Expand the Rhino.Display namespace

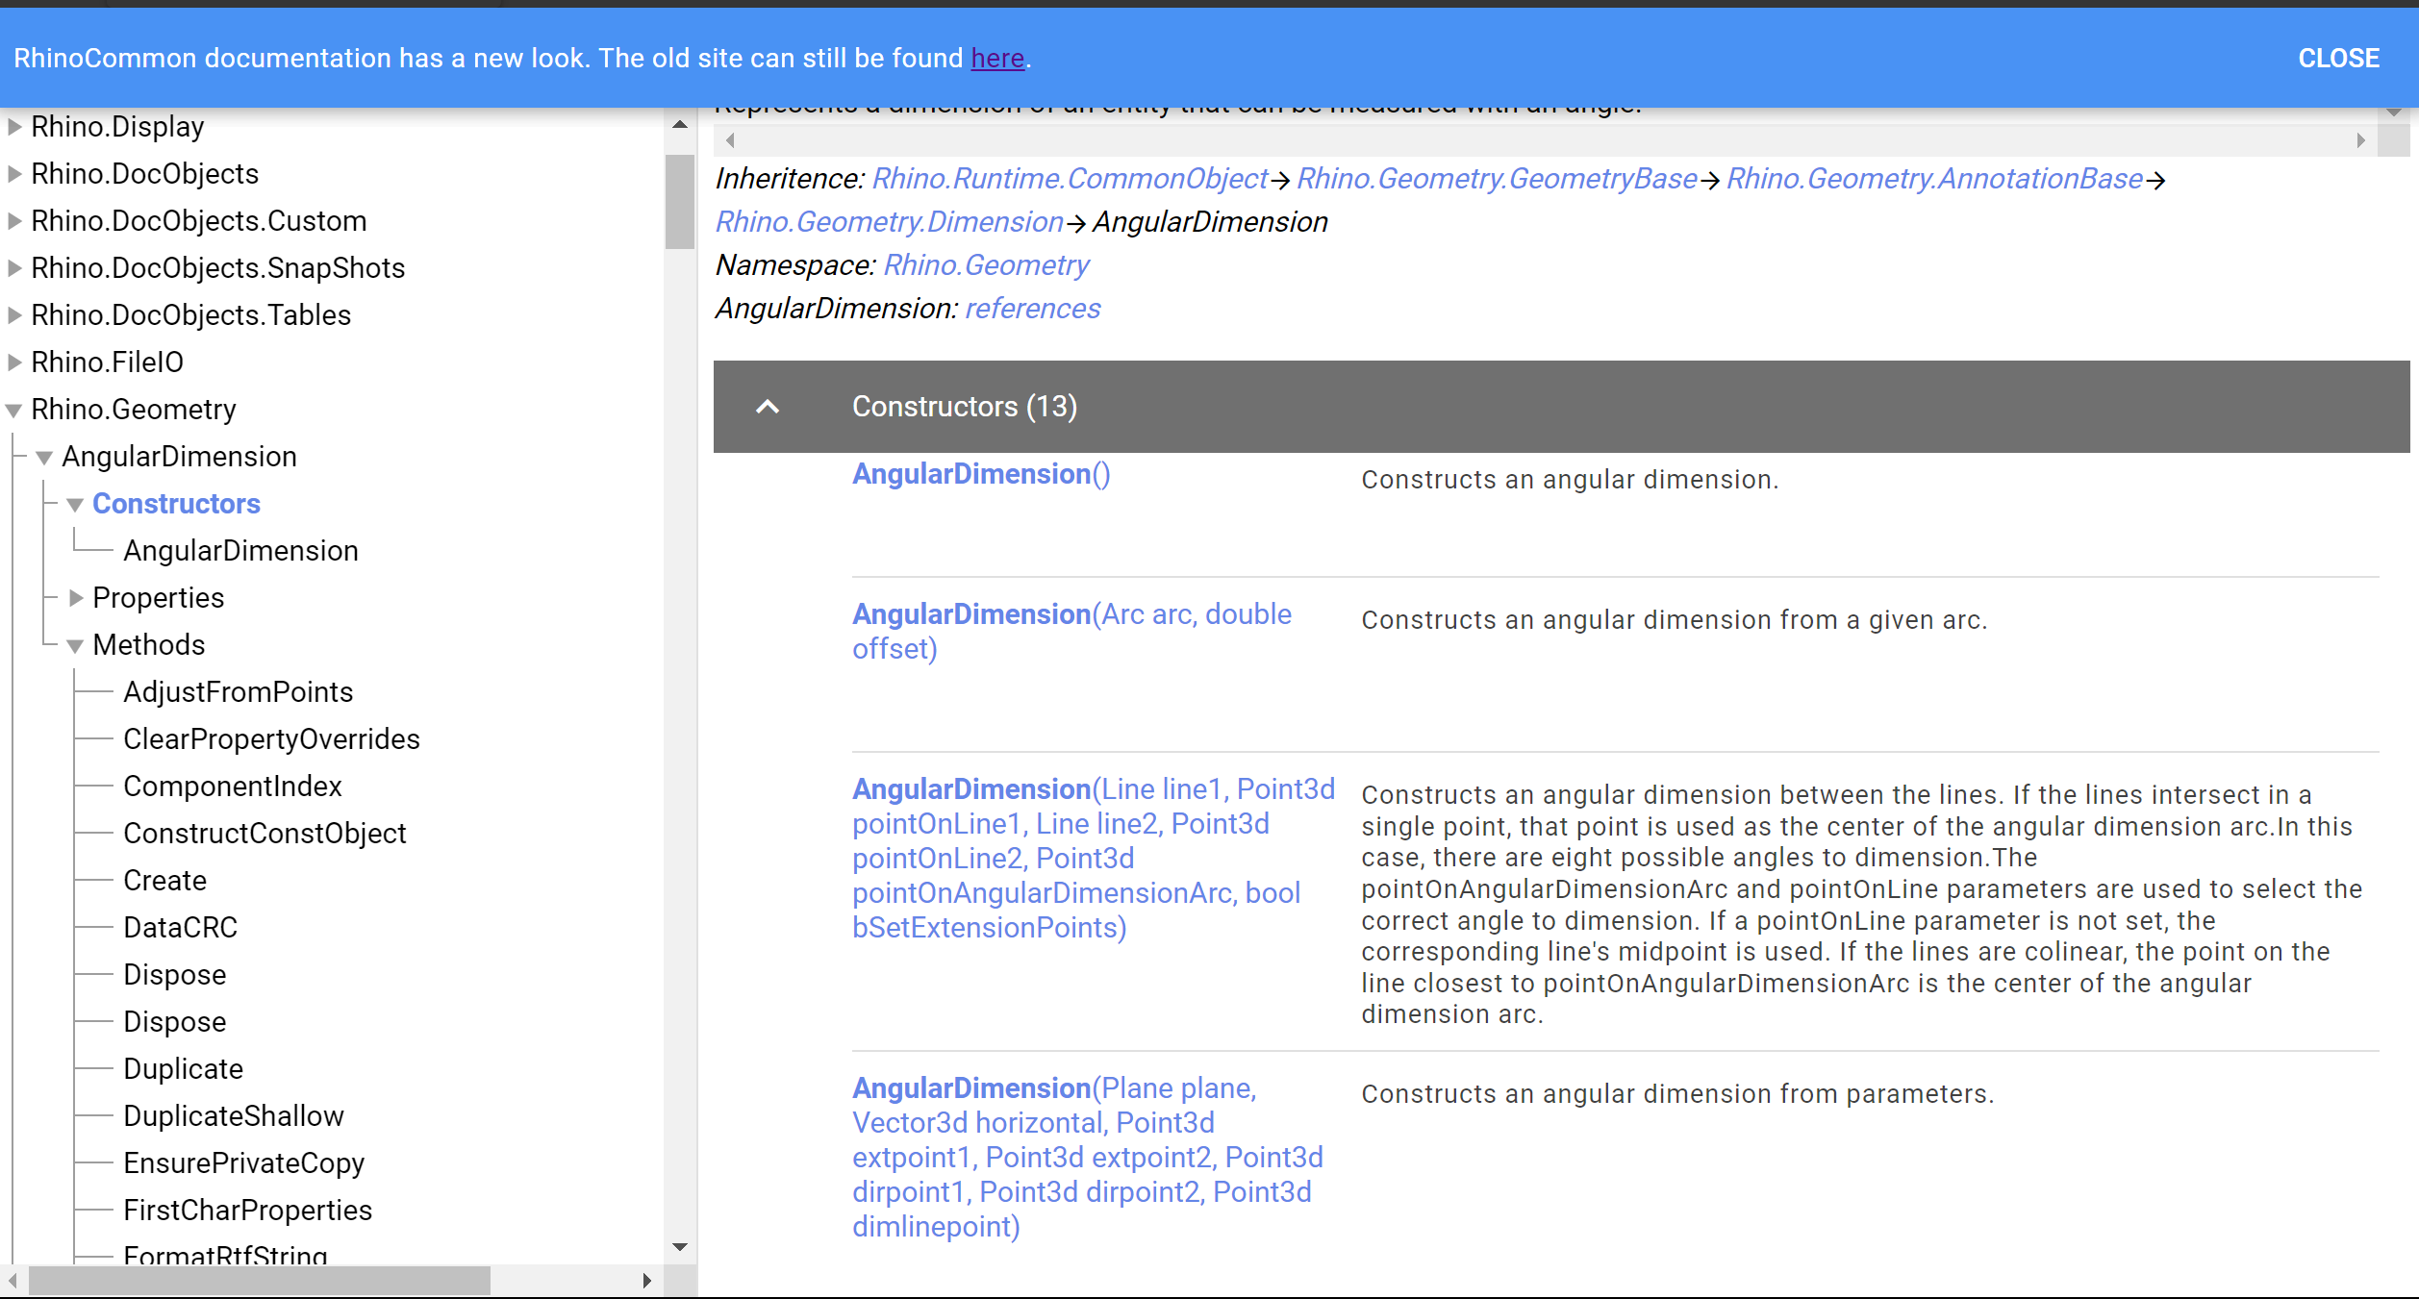click(14, 127)
